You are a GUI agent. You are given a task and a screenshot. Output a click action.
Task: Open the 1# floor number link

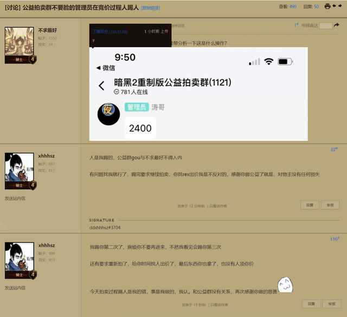pos(296,25)
